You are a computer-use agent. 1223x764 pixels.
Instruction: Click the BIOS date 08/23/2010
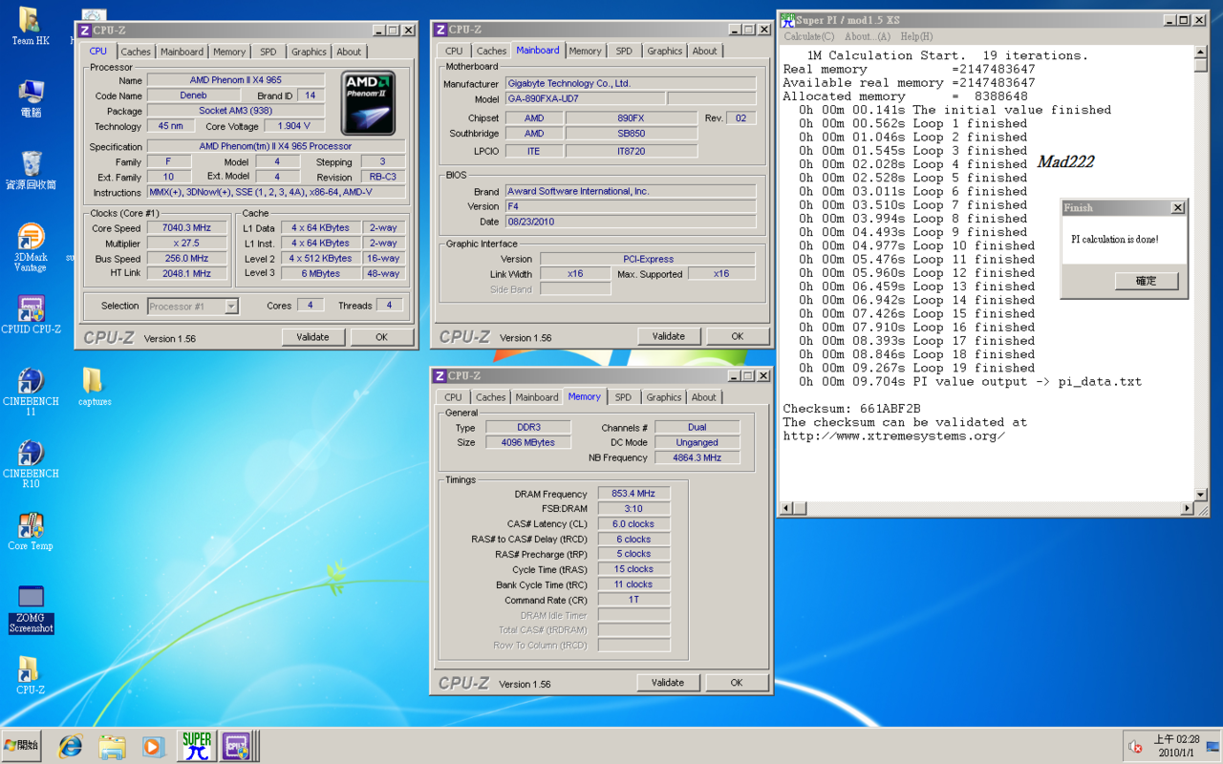630,222
